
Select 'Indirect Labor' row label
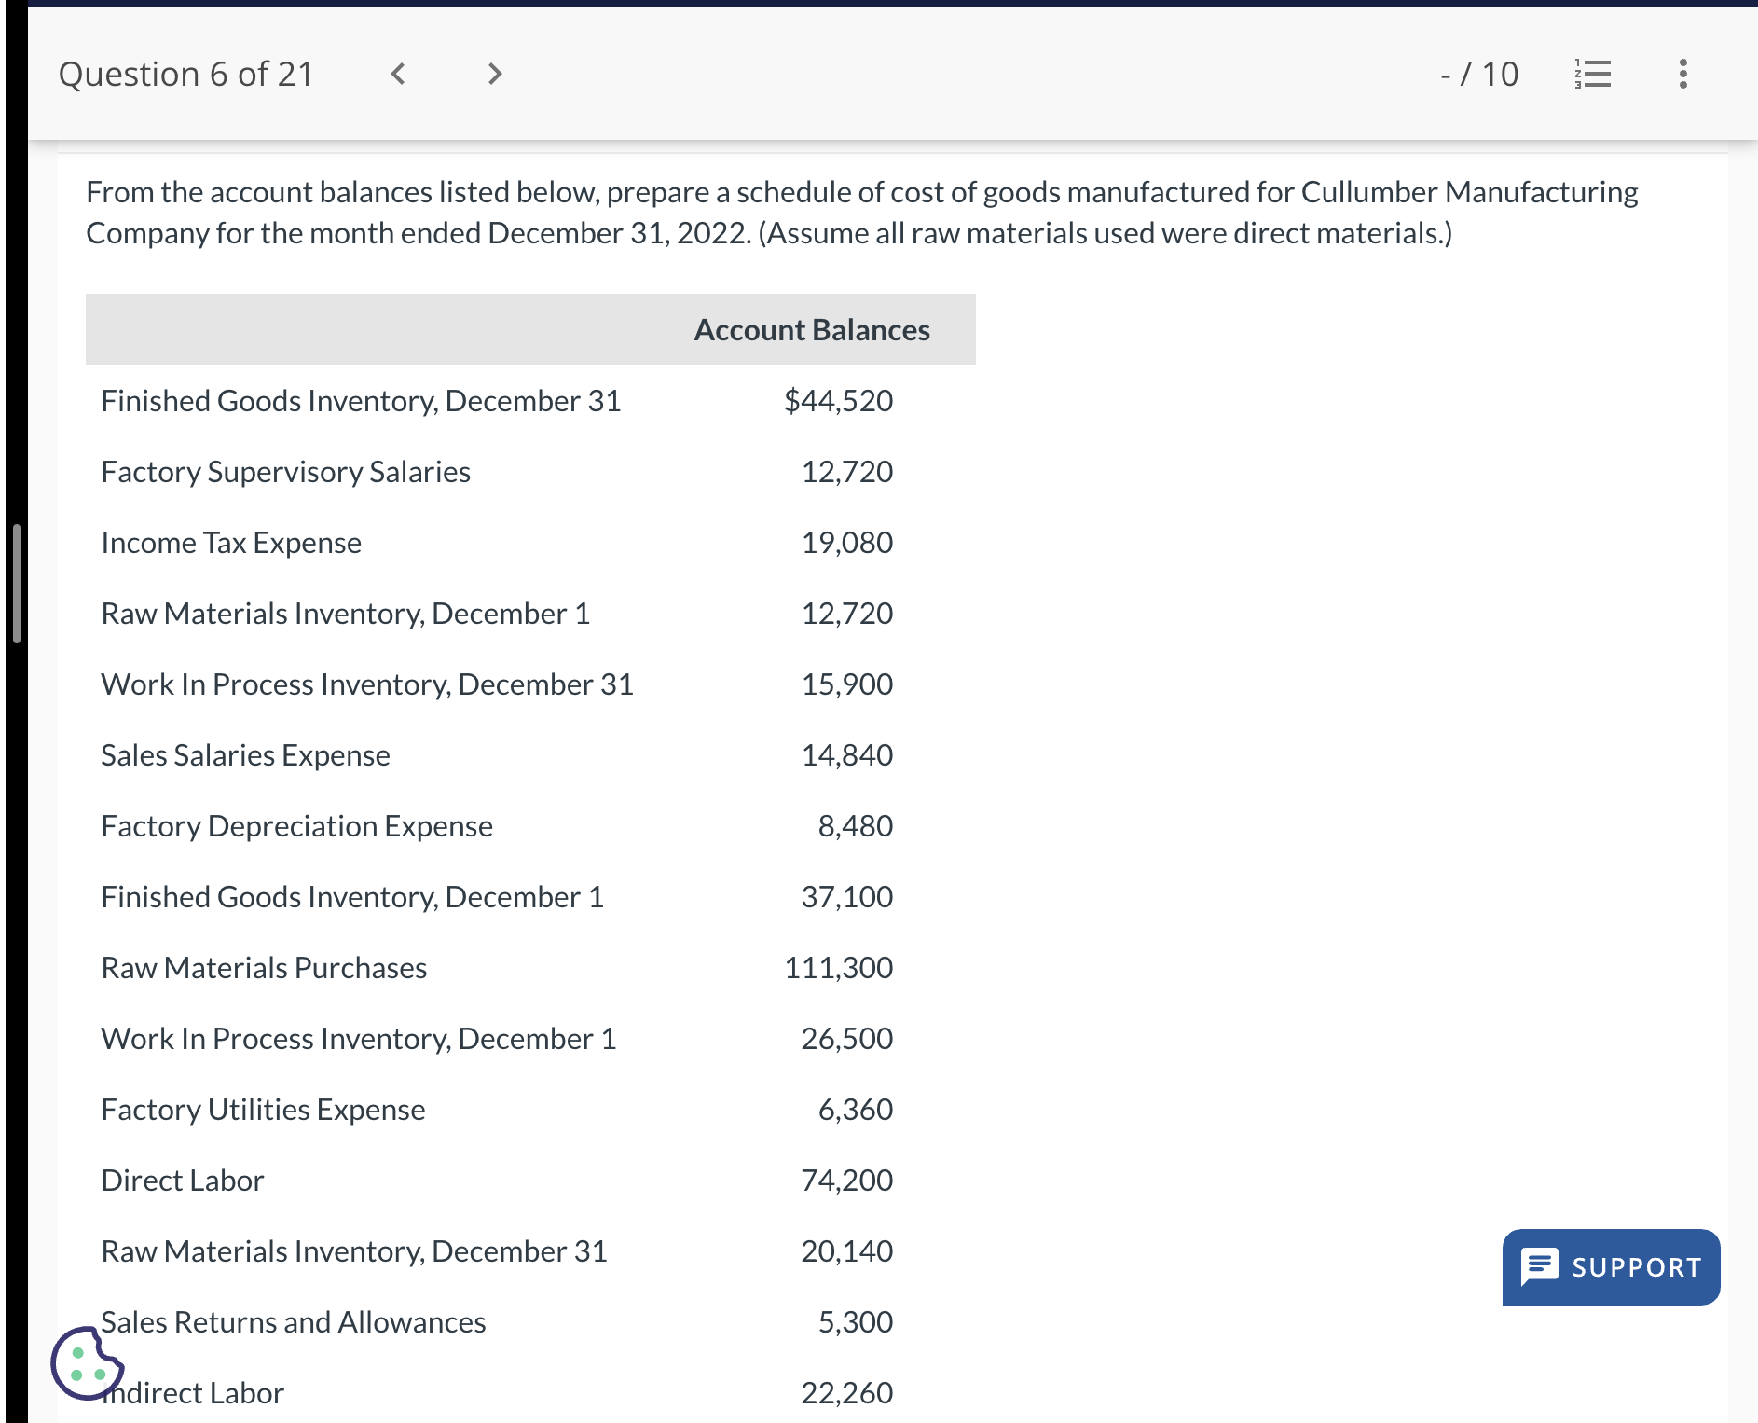[x=193, y=1393]
